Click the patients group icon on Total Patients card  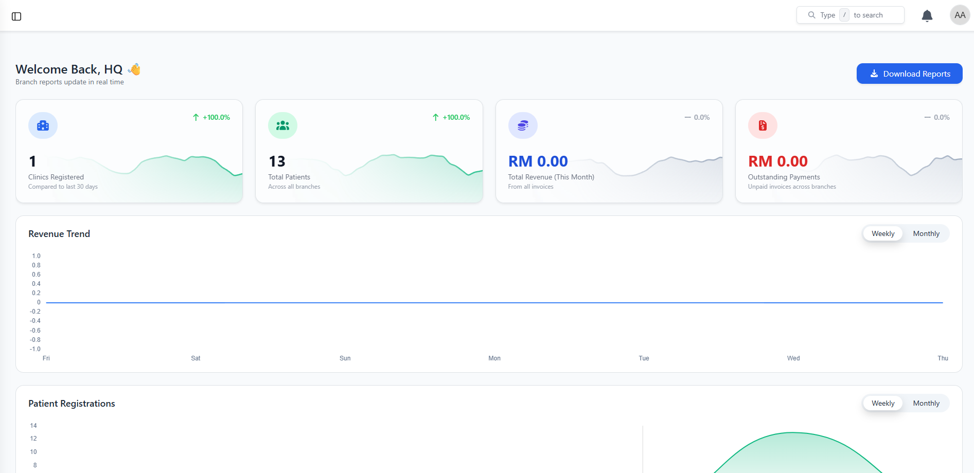click(282, 125)
